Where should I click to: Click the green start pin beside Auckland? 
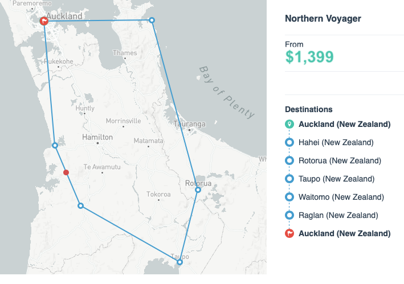coord(289,124)
